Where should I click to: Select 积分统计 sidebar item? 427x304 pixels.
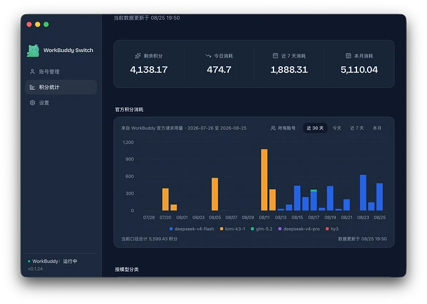(x=61, y=87)
